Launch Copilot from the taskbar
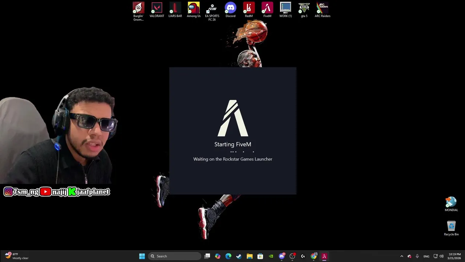The height and width of the screenshot is (262, 465). (x=218, y=256)
